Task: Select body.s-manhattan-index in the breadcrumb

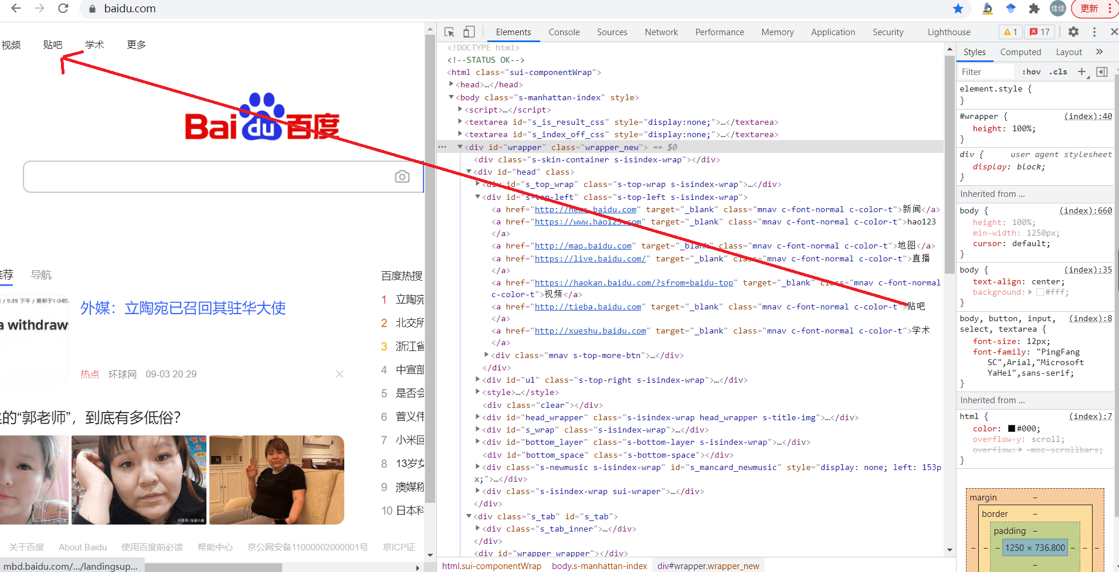Action: click(x=599, y=566)
